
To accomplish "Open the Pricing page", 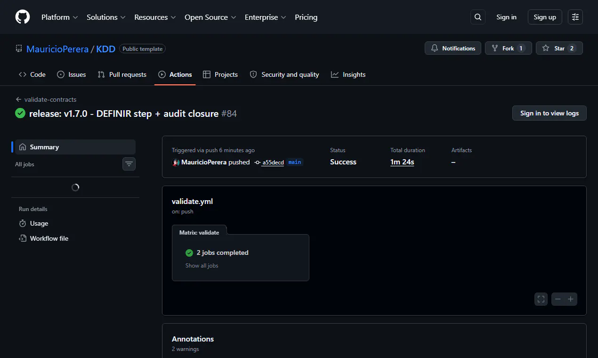I will (306, 17).
